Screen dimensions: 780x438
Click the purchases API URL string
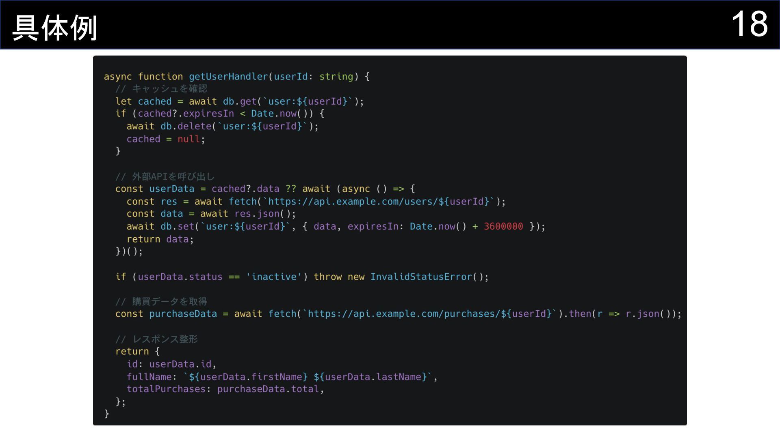(x=430, y=314)
